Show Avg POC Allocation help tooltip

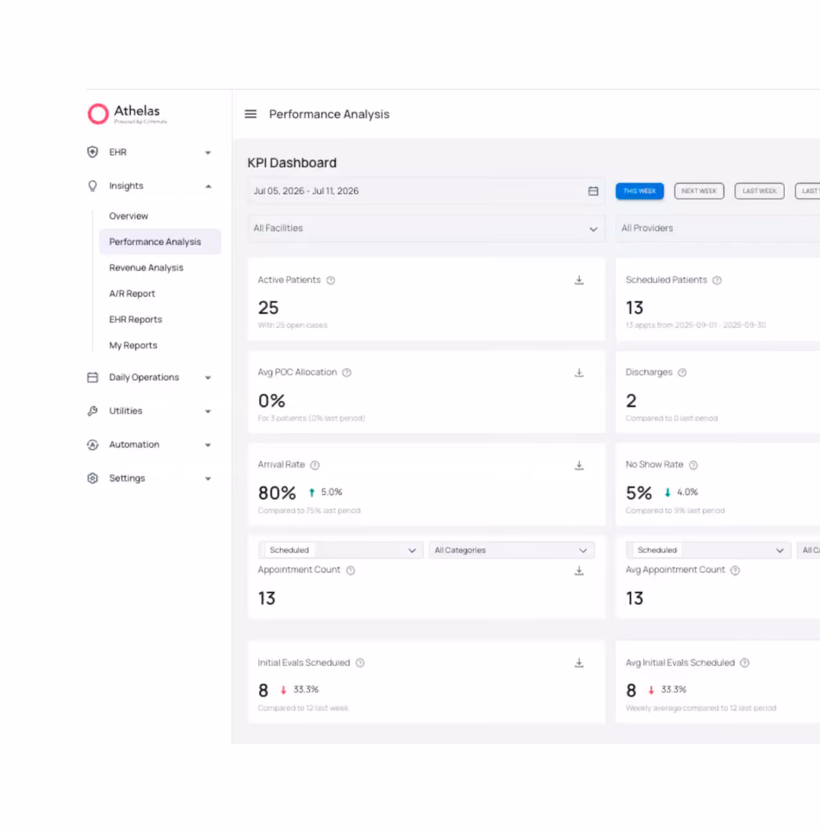point(347,373)
